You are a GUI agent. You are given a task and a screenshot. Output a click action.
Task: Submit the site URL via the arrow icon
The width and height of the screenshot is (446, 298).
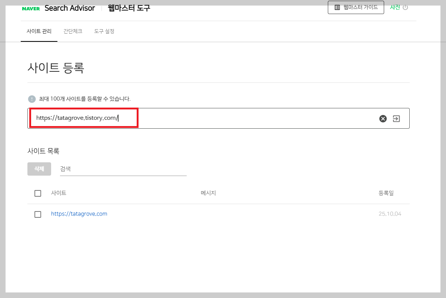coord(396,118)
